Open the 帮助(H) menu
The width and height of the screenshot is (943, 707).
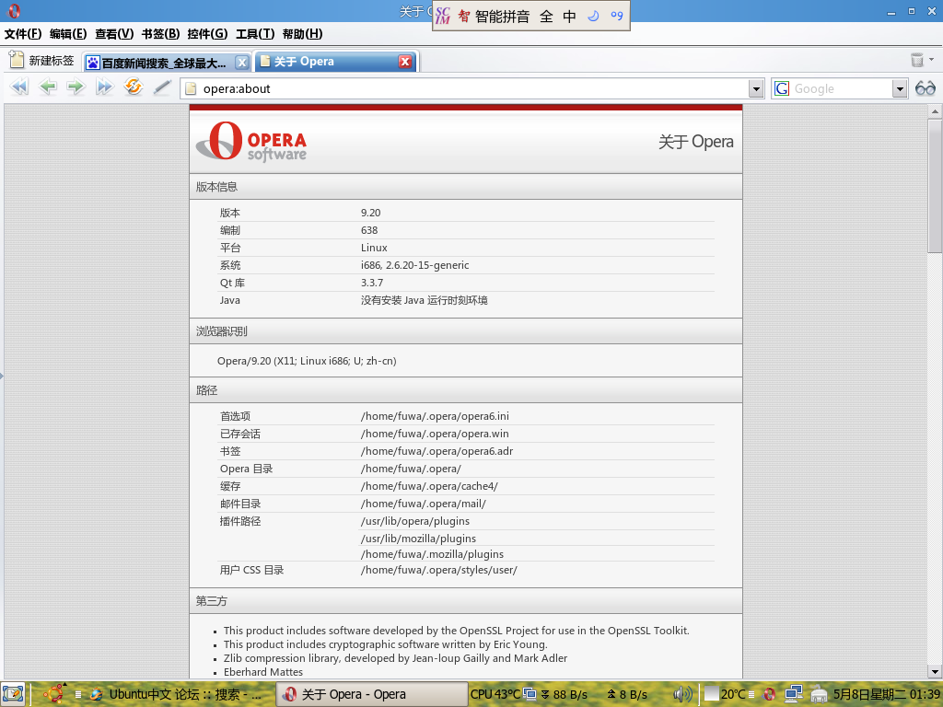pos(302,34)
